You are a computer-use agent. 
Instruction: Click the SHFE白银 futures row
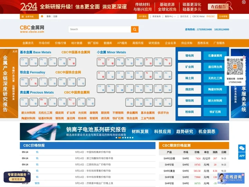click(194, 158)
